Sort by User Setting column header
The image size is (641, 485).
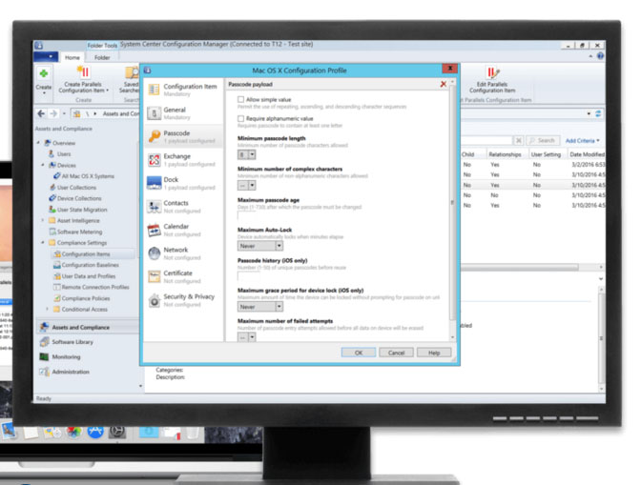[546, 154]
